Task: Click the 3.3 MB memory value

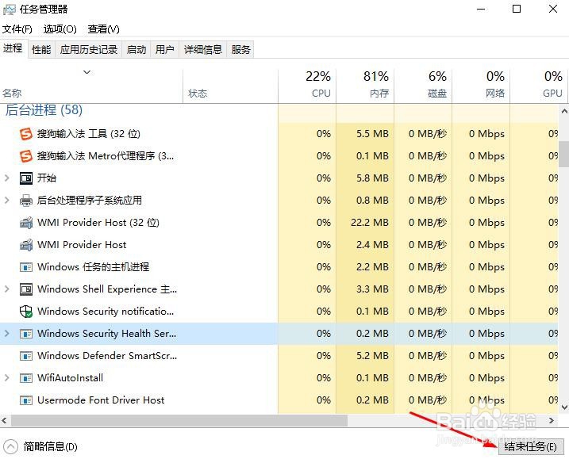Action: click(372, 289)
